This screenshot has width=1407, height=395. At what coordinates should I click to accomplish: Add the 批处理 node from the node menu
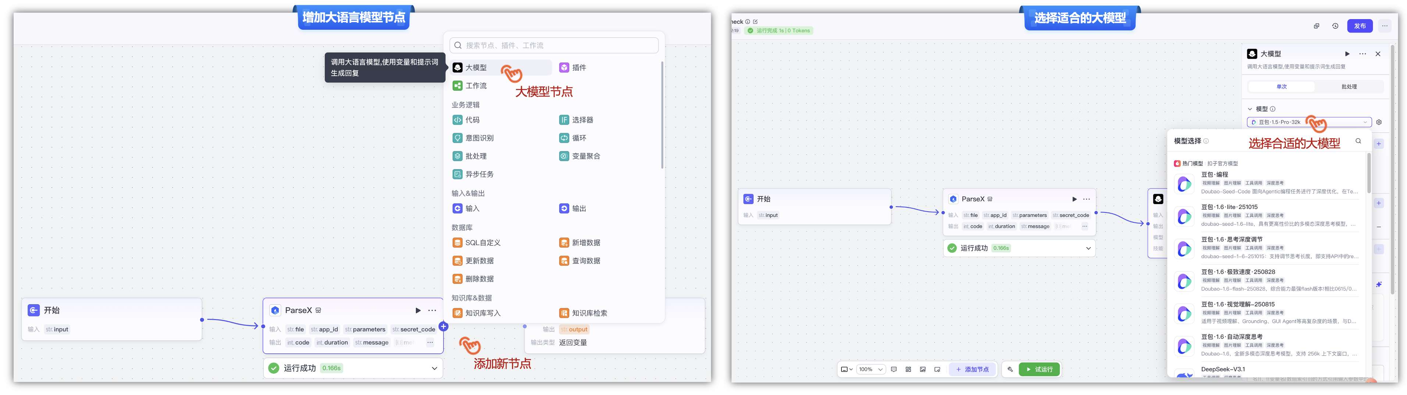click(470, 156)
